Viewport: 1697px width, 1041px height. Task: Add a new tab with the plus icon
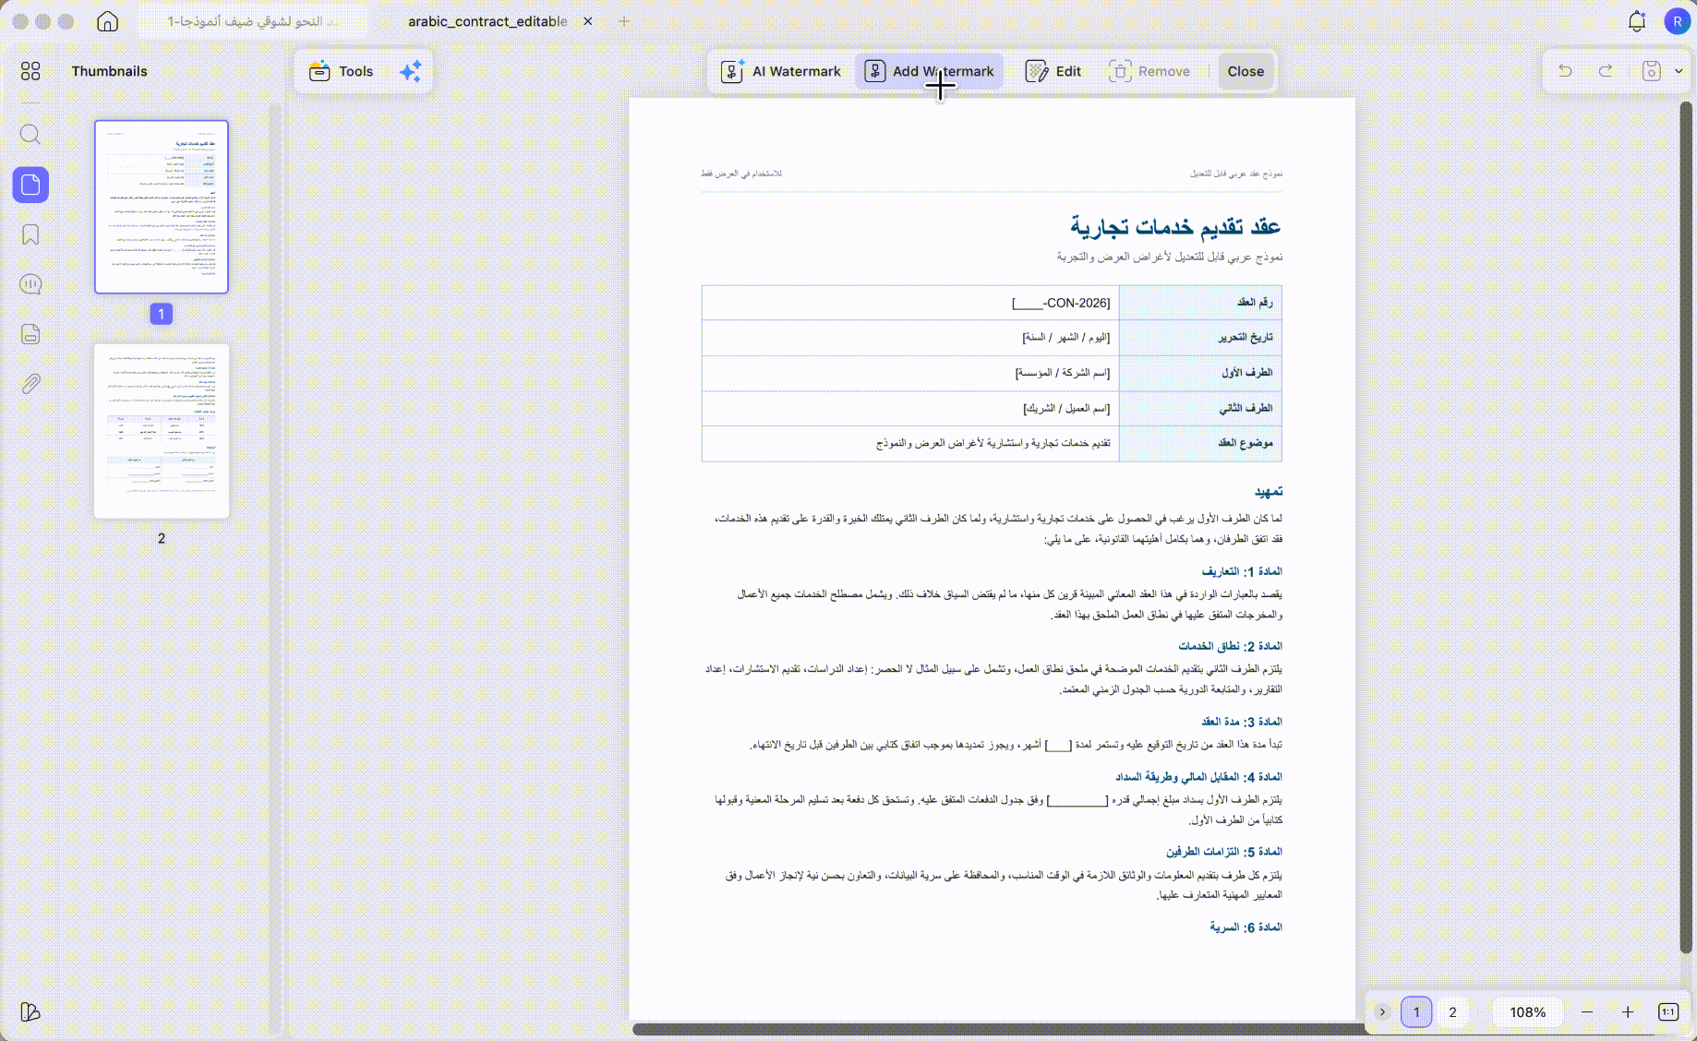click(x=624, y=21)
